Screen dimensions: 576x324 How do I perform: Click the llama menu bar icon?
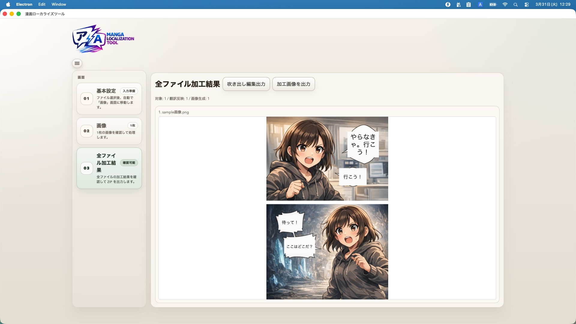tap(458, 4)
